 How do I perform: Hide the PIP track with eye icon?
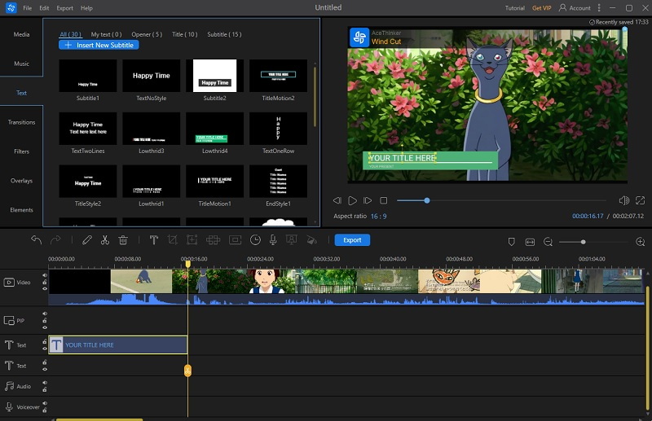[x=45, y=327]
